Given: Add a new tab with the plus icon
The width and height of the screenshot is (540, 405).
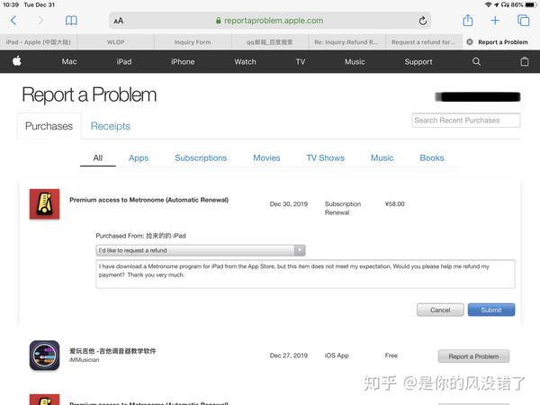Looking at the screenshot, I should (x=495, y=21).
